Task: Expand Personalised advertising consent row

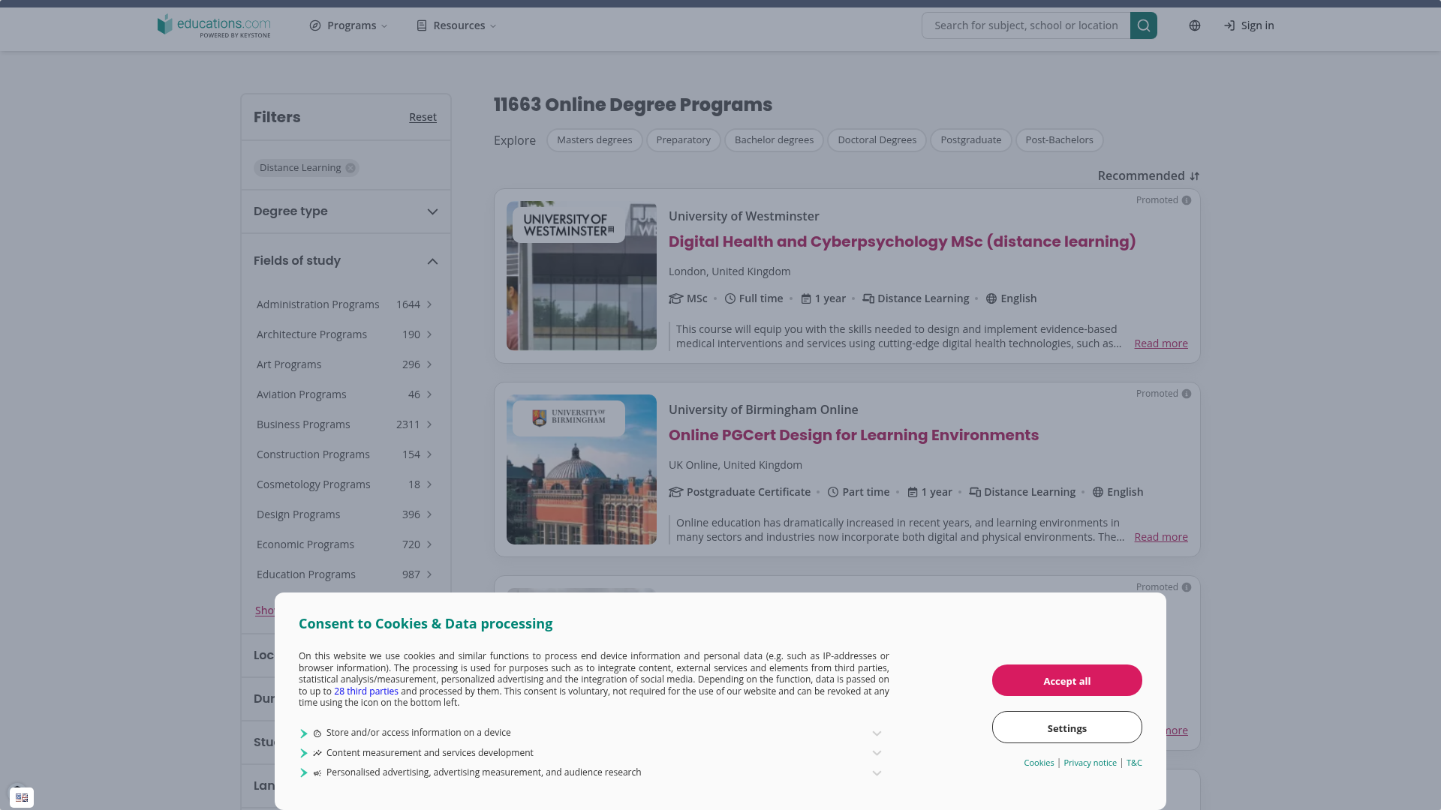Action: (x=591, y=772)
